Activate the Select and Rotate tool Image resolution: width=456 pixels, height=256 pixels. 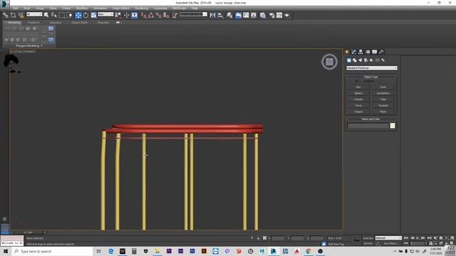(85, 15)
